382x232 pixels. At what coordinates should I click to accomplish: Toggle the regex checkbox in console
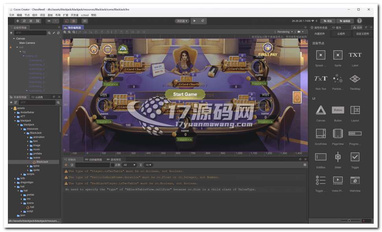point(113,165)
